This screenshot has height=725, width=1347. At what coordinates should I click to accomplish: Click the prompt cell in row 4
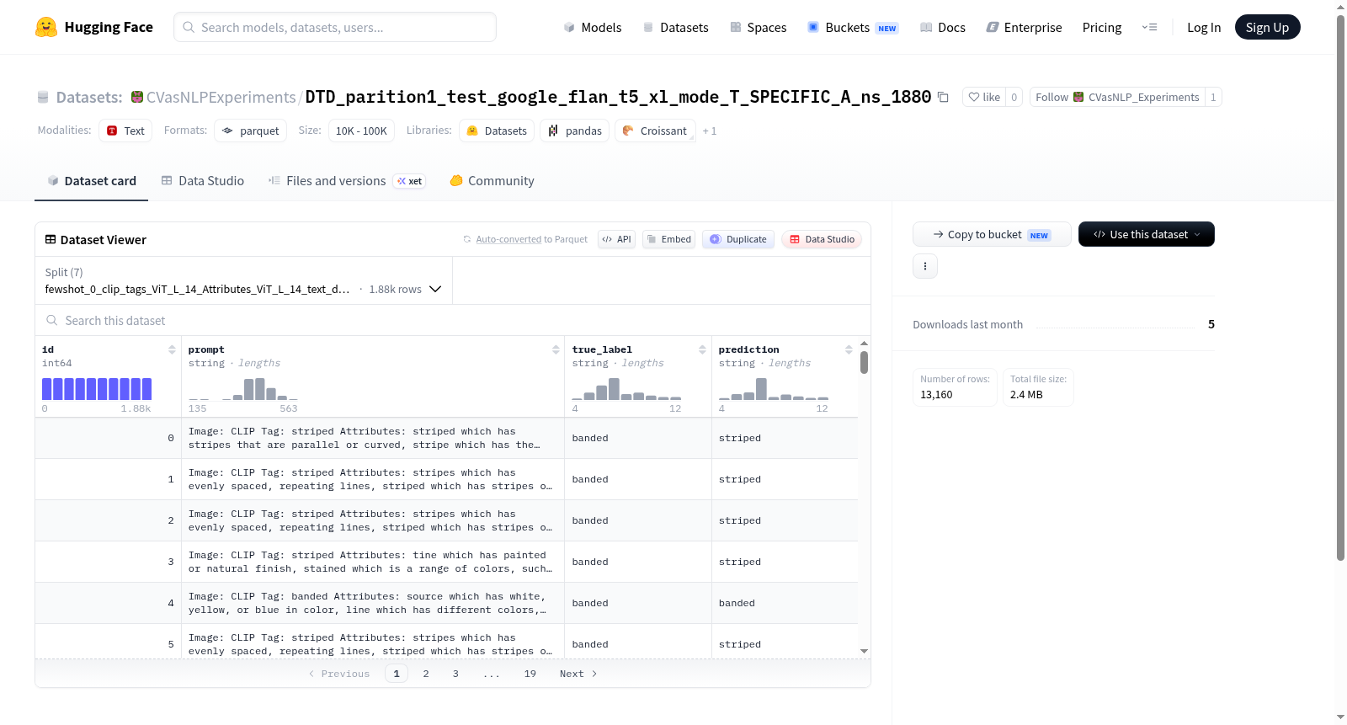(372, 603)
